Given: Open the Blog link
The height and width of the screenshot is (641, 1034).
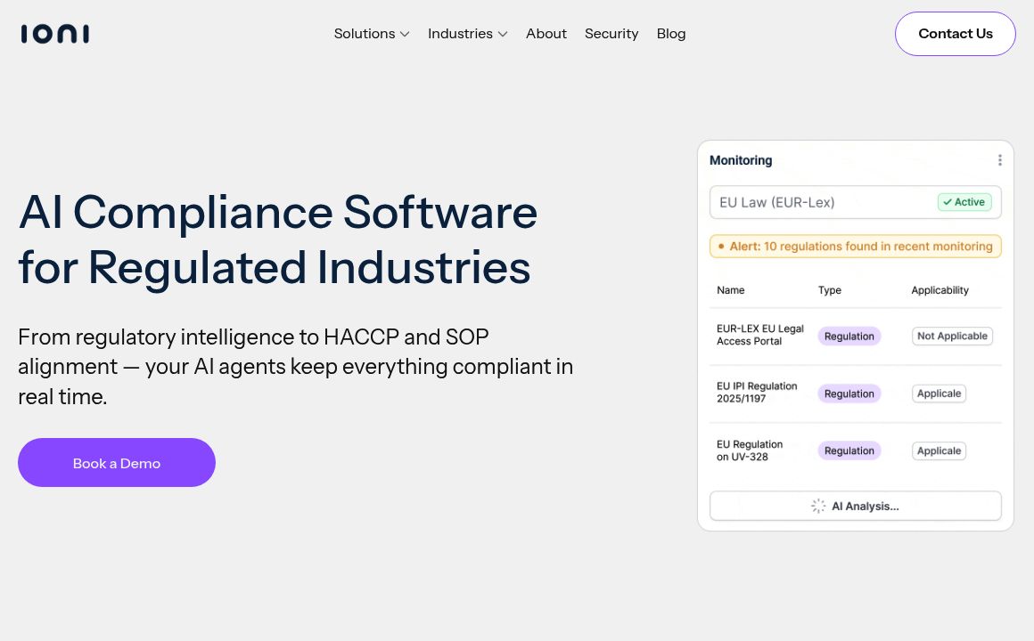Looking at the screenshot, I should click(670, 34).
